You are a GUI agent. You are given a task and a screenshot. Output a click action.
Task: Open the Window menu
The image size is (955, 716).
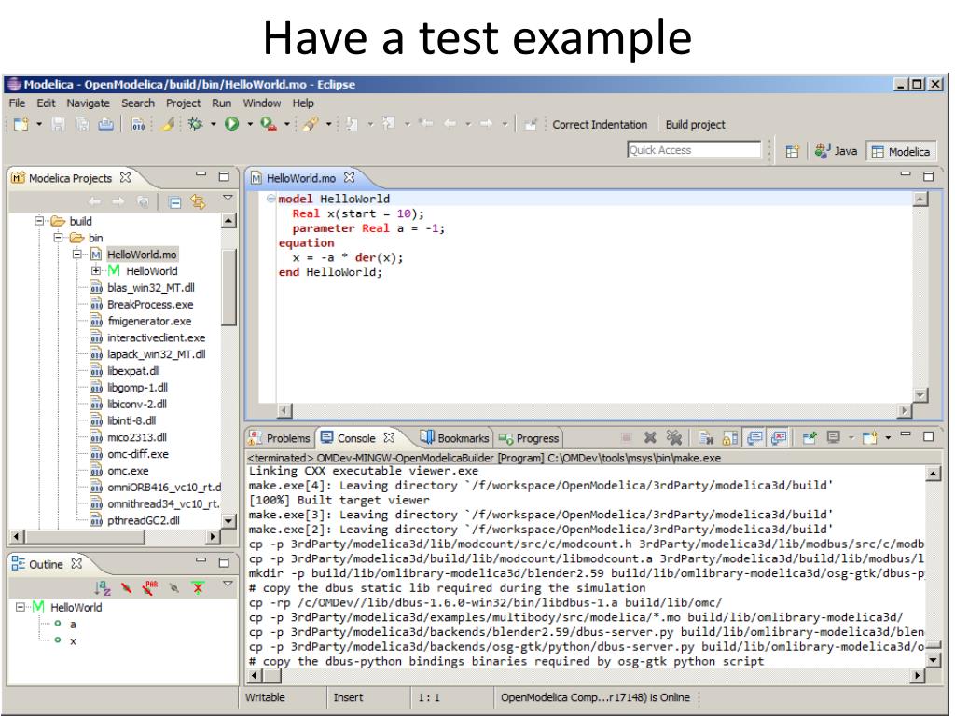262,103
